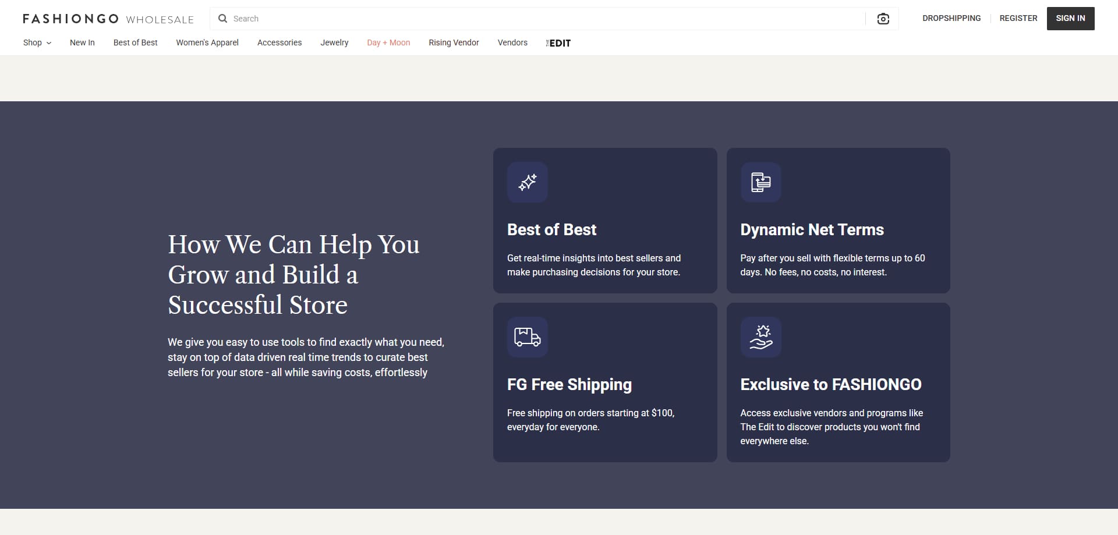Go to Rising Vendor page
Viewport: 1118px width, 535px height.
tap(454, 42)
